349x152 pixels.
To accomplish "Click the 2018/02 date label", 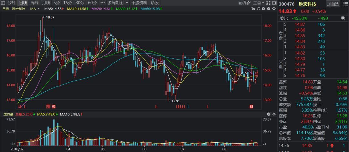I will tap(17, 149).
